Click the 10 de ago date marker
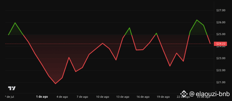The height and width of the screenshot is (101, 232). 103,97
